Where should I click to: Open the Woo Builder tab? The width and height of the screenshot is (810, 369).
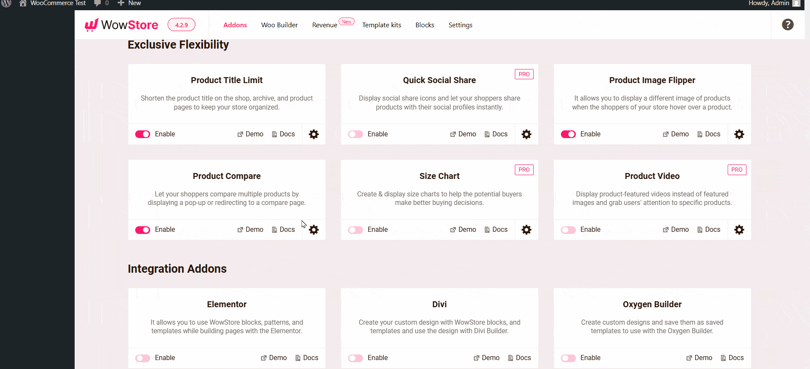tap(279, 25)
